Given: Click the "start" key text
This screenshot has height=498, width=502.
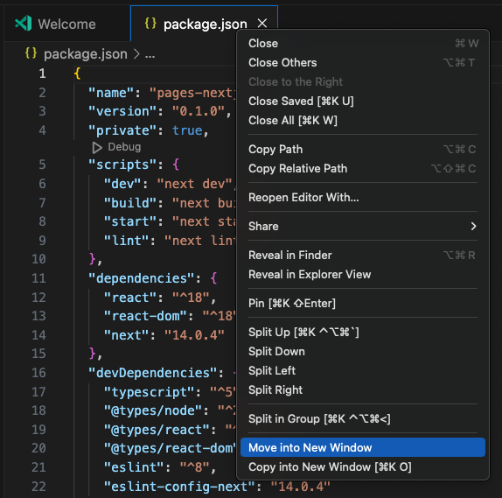Looking at the screenshot, I should point(130,221).
